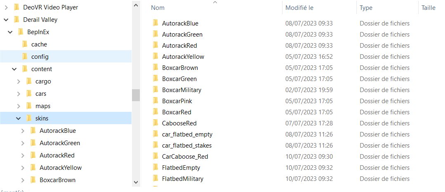The width and height of the screenshot is (445, 192).
Task: Collapse the BepInEx tree node
Action: click(x=10, y=32)
